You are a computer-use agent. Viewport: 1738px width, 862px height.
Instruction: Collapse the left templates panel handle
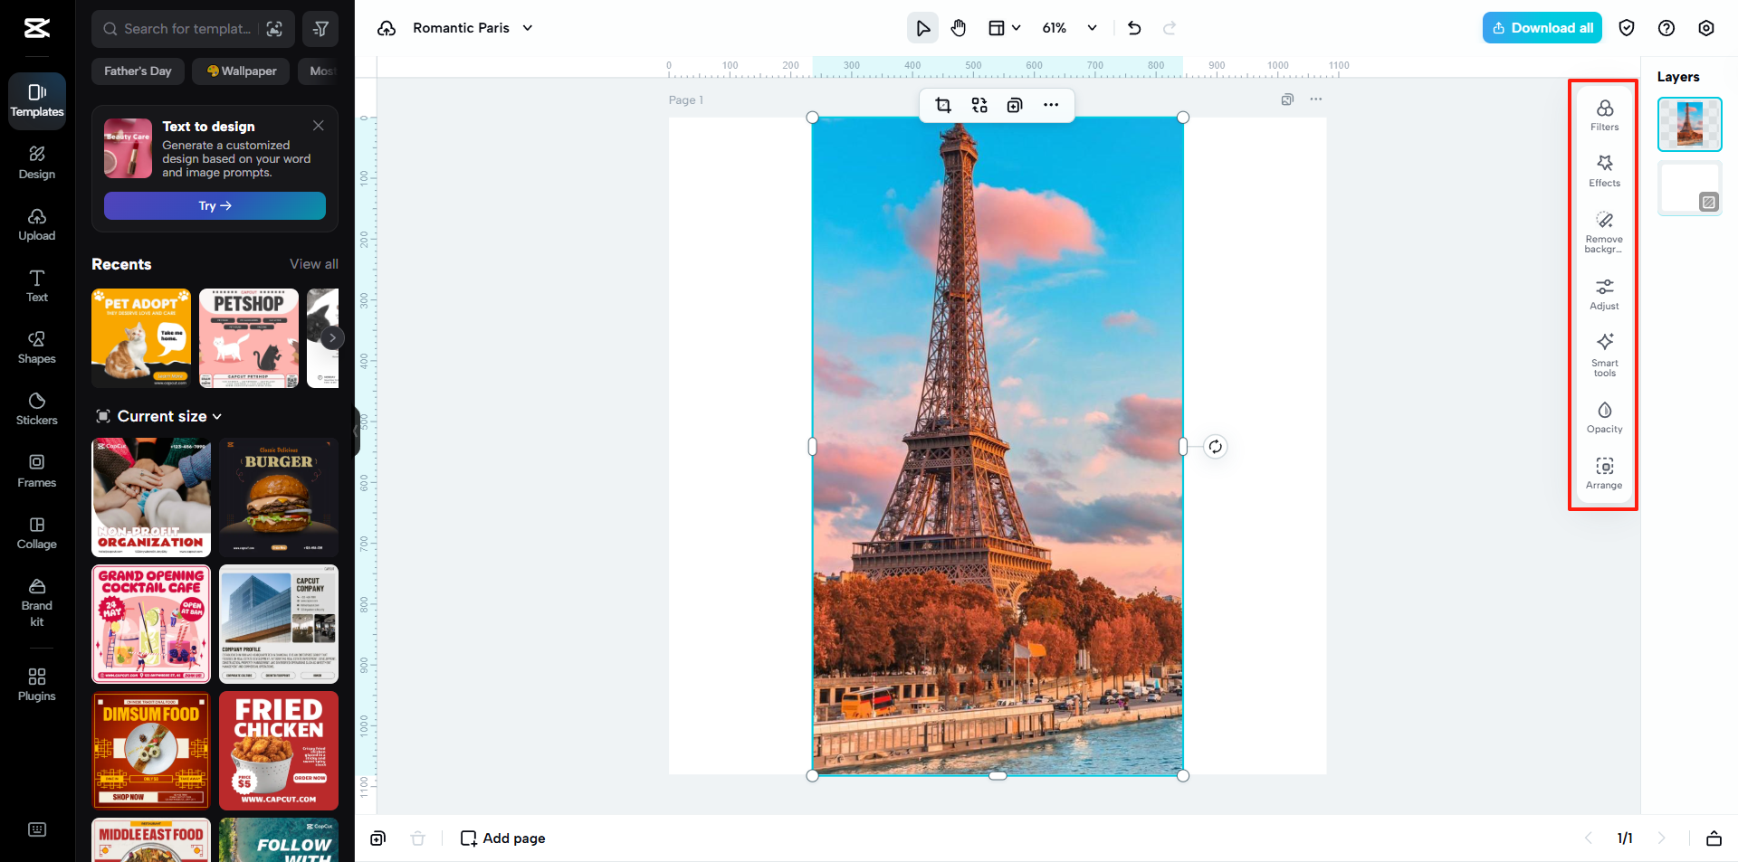tap(356, 431)
